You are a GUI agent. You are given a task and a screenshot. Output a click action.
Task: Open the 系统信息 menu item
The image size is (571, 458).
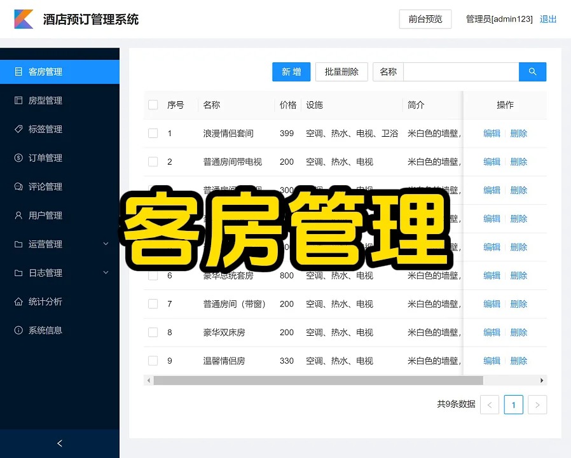click(x=45, y=330)
